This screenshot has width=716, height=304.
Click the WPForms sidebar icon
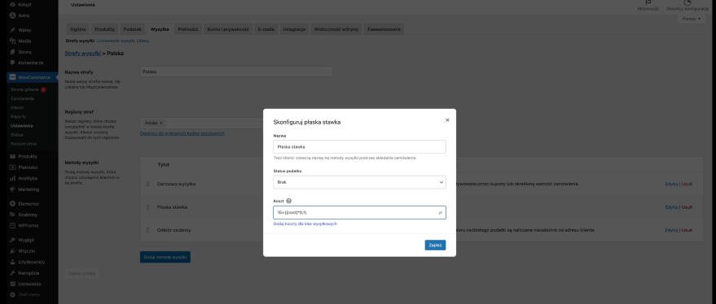[x=13, y=226]
